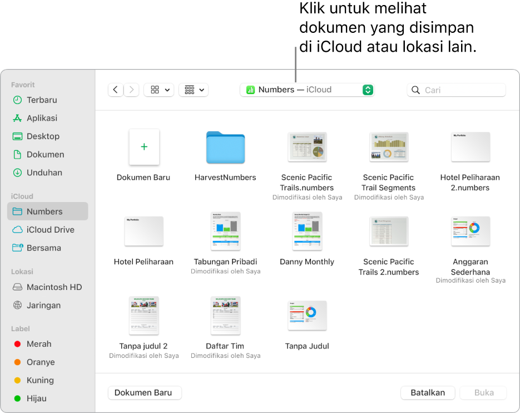Expand the icon view mode dropdown

(x=159, y=90)
